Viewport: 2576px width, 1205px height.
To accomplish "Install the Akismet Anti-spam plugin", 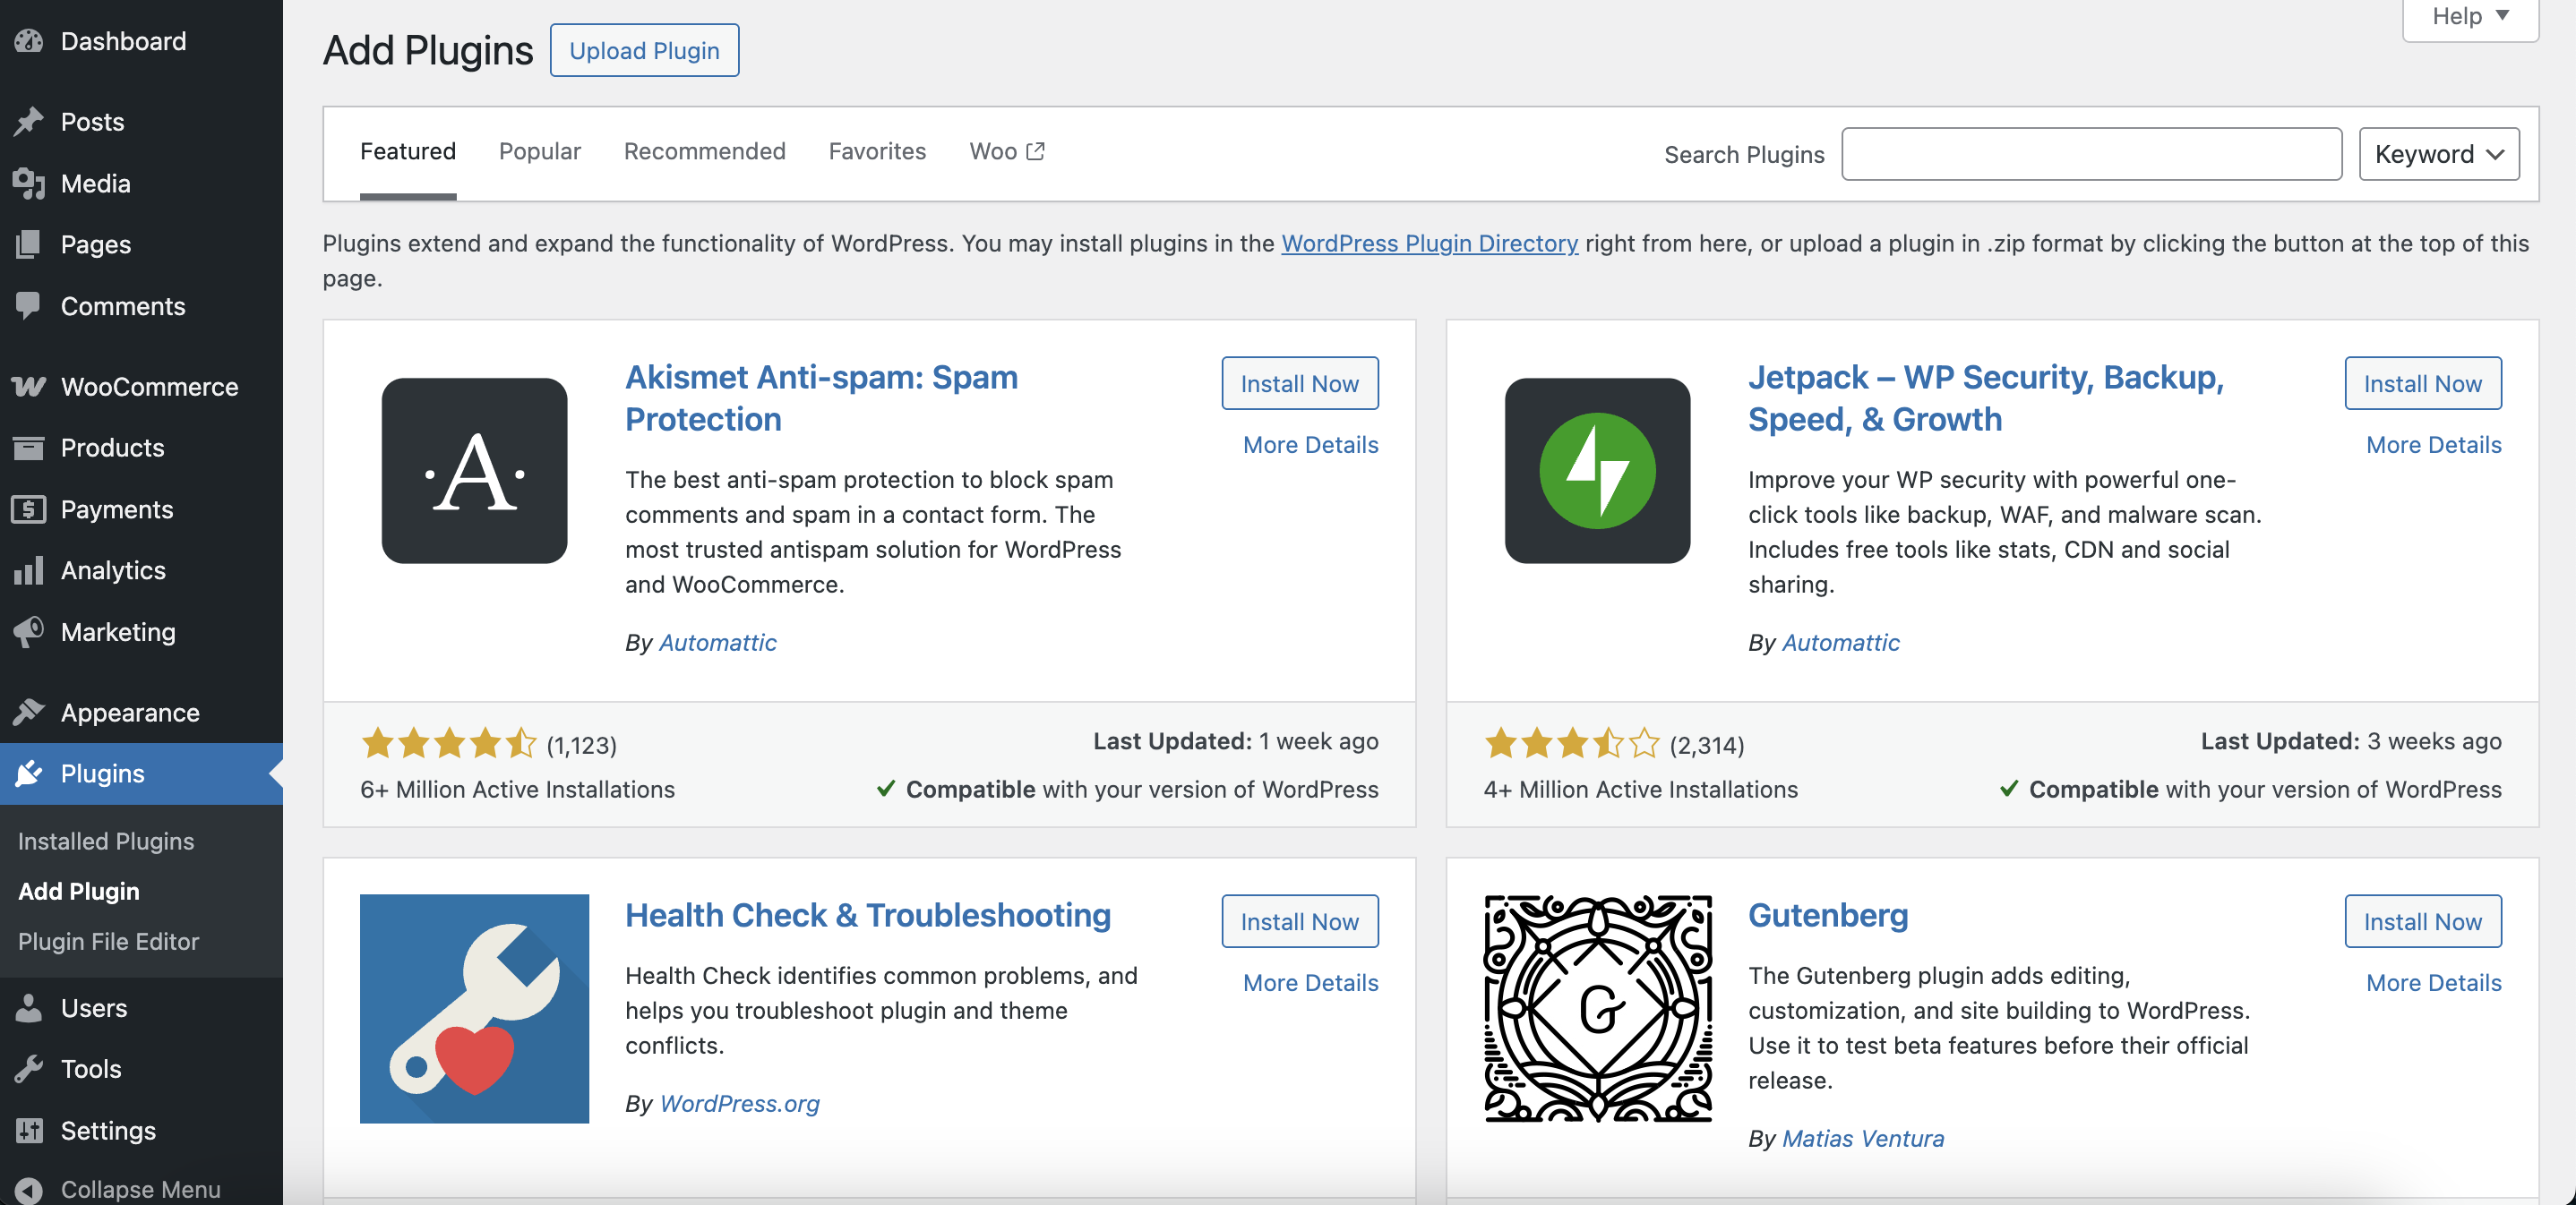I will click(1300, 384).
